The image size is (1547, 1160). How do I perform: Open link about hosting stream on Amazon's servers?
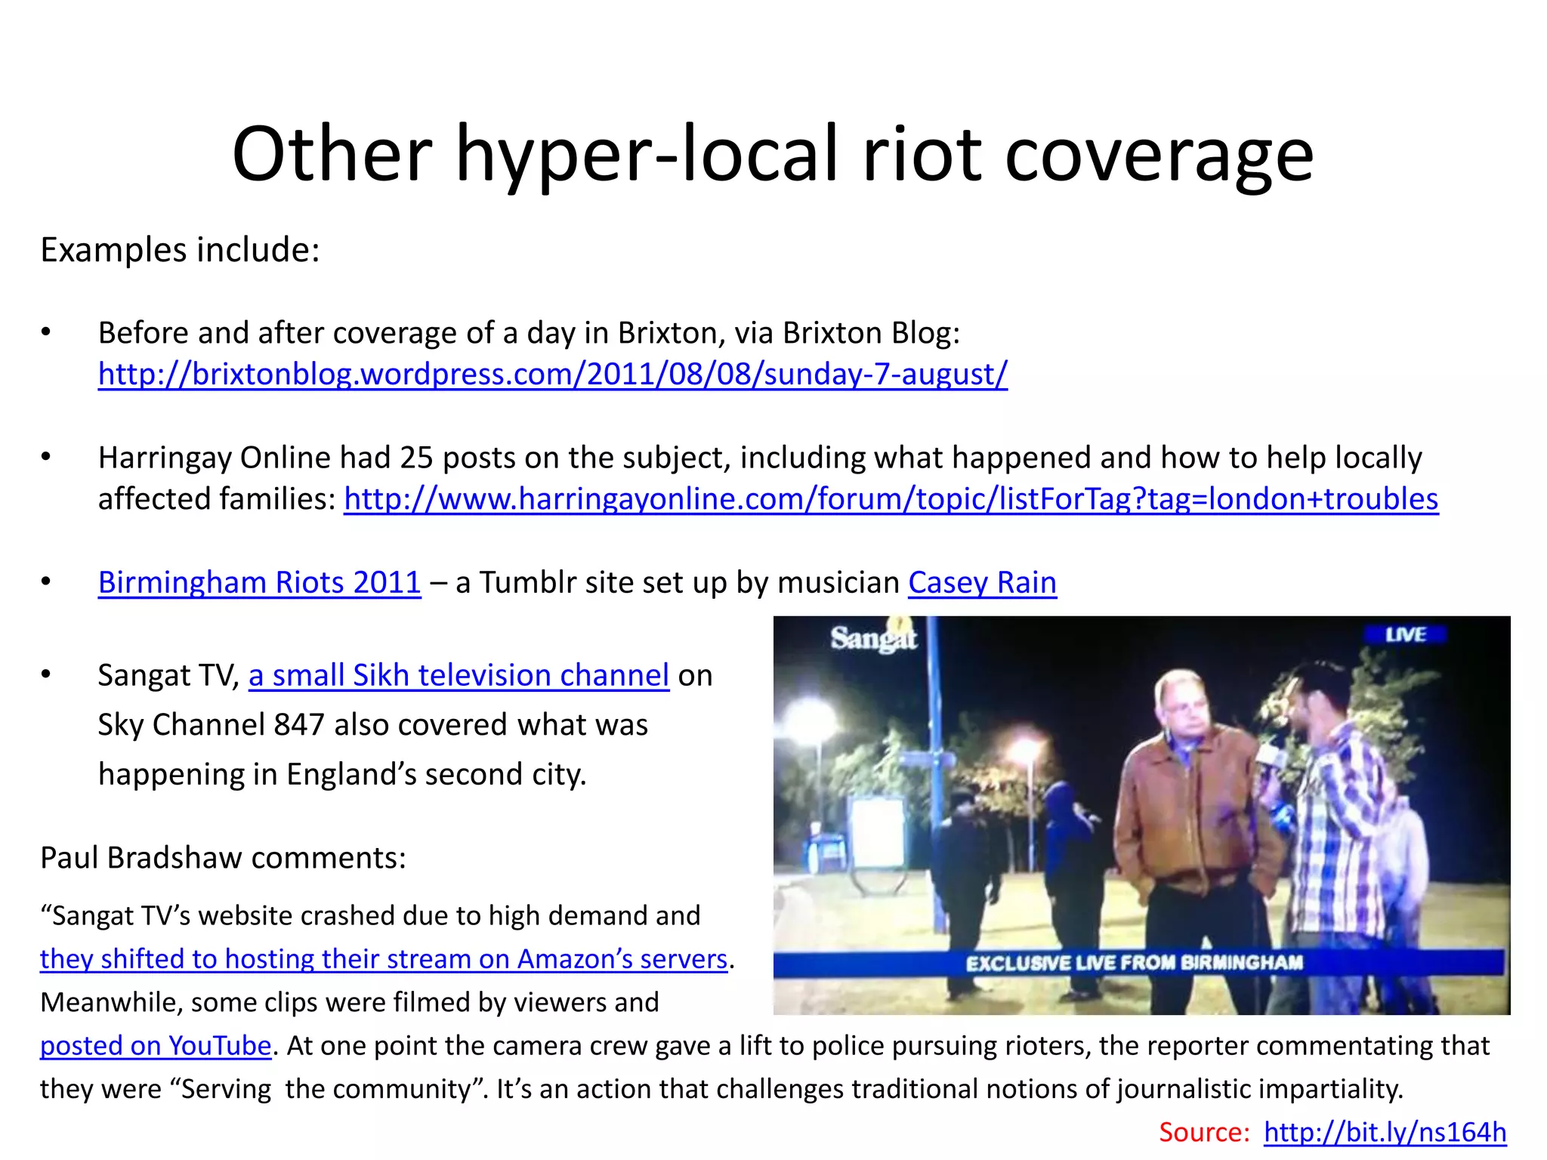point(384,958)
